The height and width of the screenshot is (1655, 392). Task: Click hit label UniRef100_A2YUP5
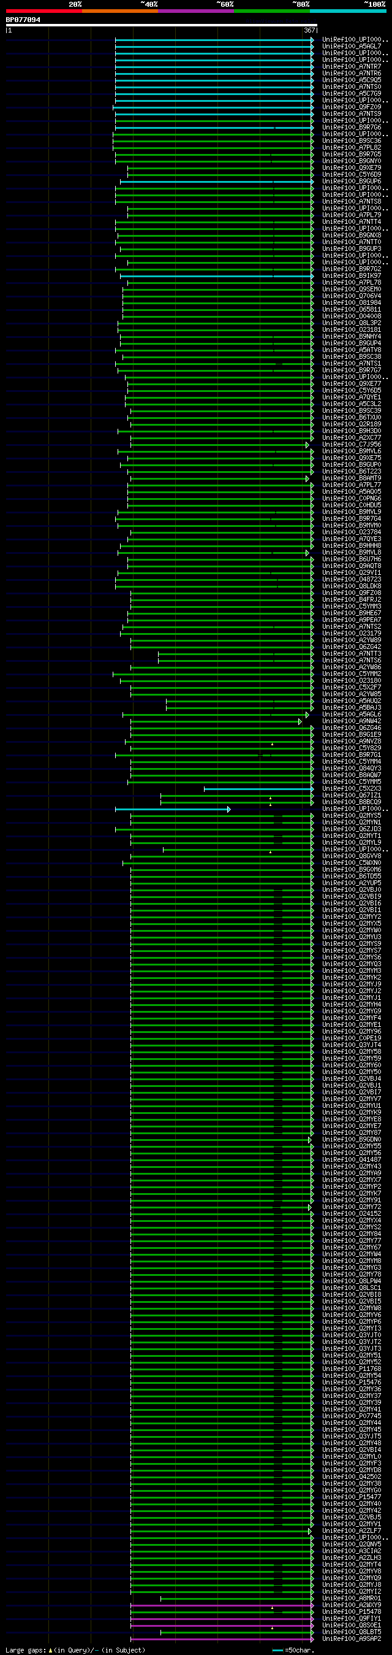(x=352, y=883)
